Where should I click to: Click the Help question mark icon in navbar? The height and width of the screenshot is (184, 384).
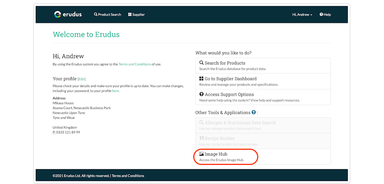pyautogui.click(x=321, y=14)
